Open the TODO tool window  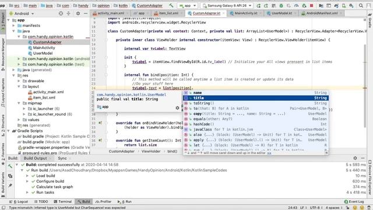click(x=41, y=201)
